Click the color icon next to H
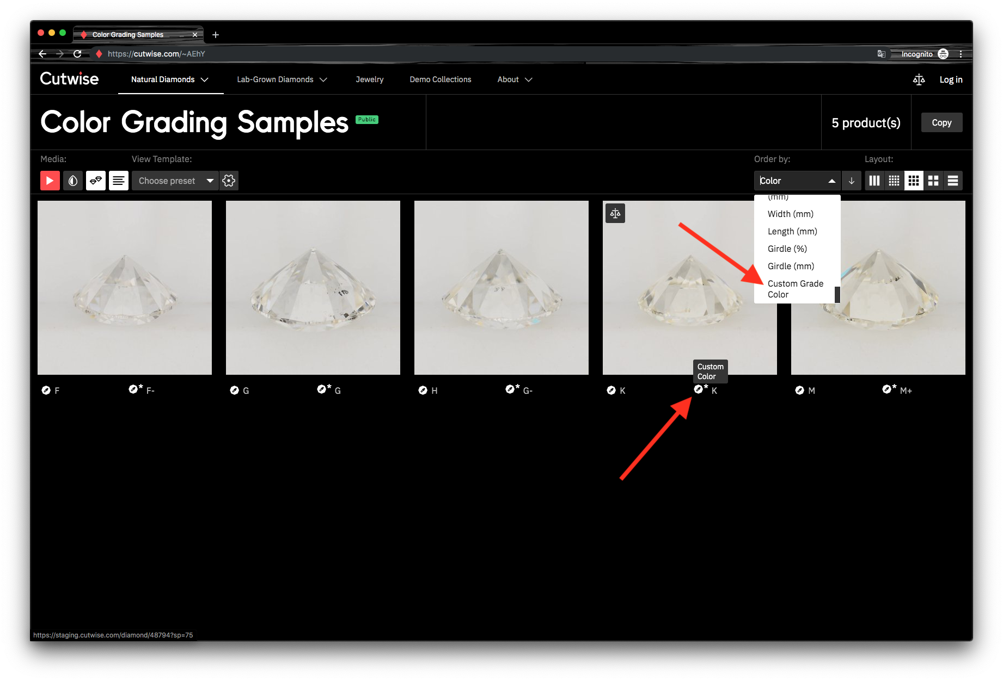 [423, 390]
